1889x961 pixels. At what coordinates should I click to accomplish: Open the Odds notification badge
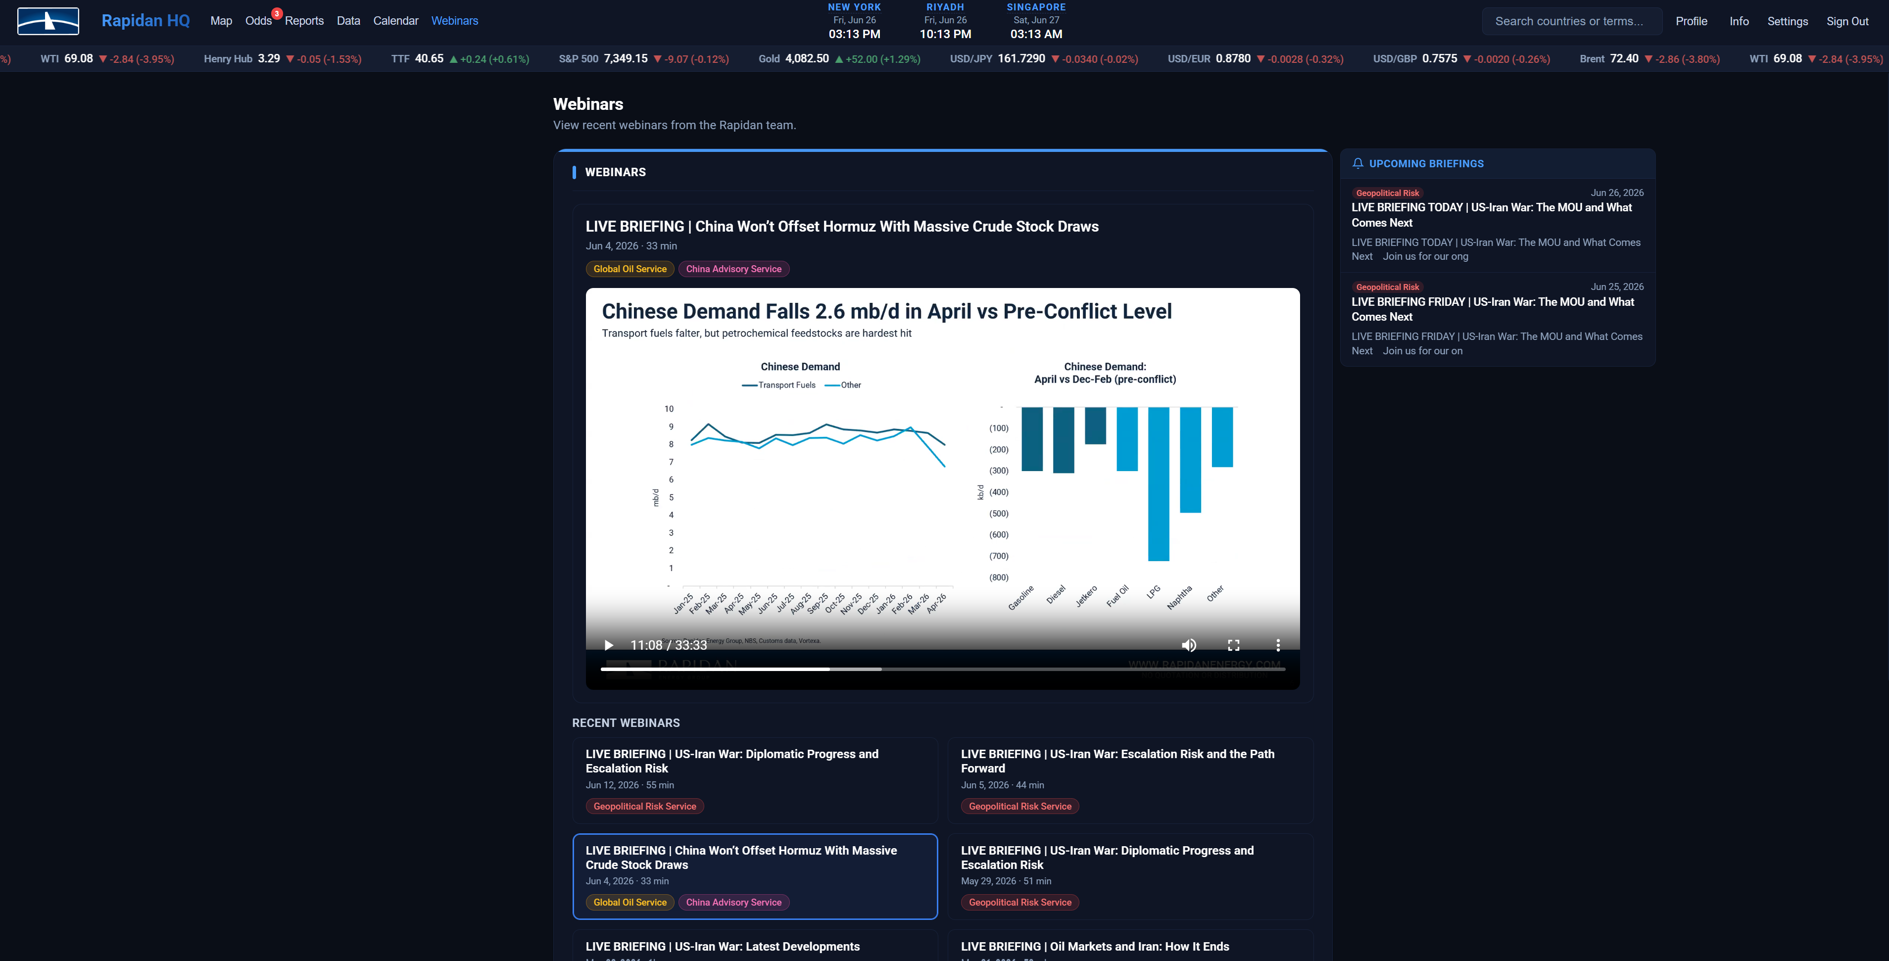tap(277, 13)
